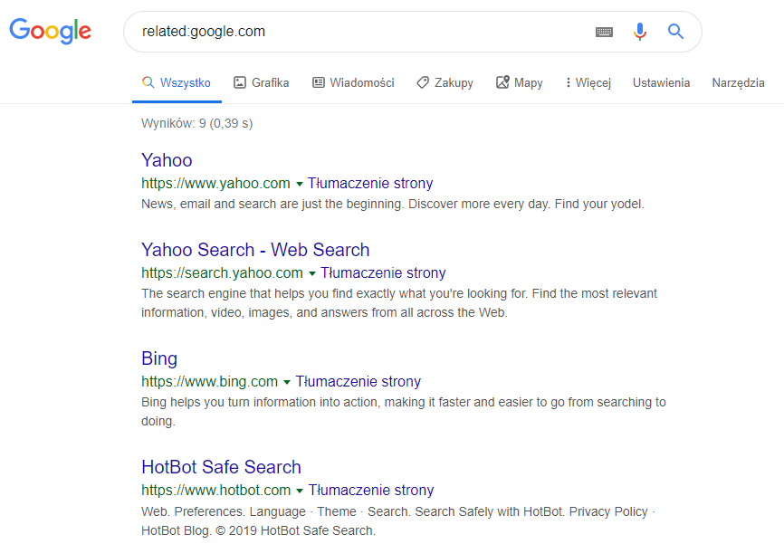Screen dimensions: 784x544
Task: Click the Wiadomości news tab icon
Action: (x=318, y=82)
